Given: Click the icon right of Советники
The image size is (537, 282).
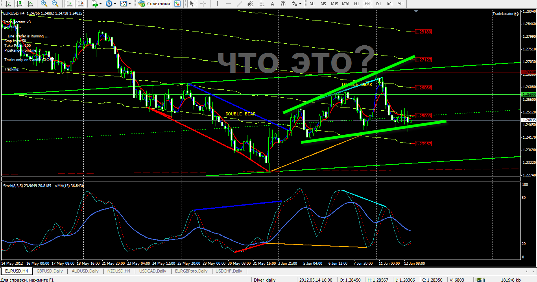Looking at the screenshot, I should [x=177, y=4].
